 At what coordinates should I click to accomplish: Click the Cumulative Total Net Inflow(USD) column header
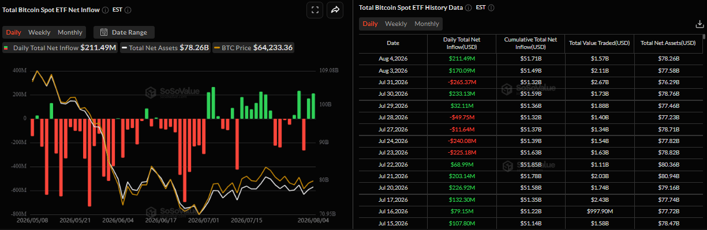coord(530,43)
